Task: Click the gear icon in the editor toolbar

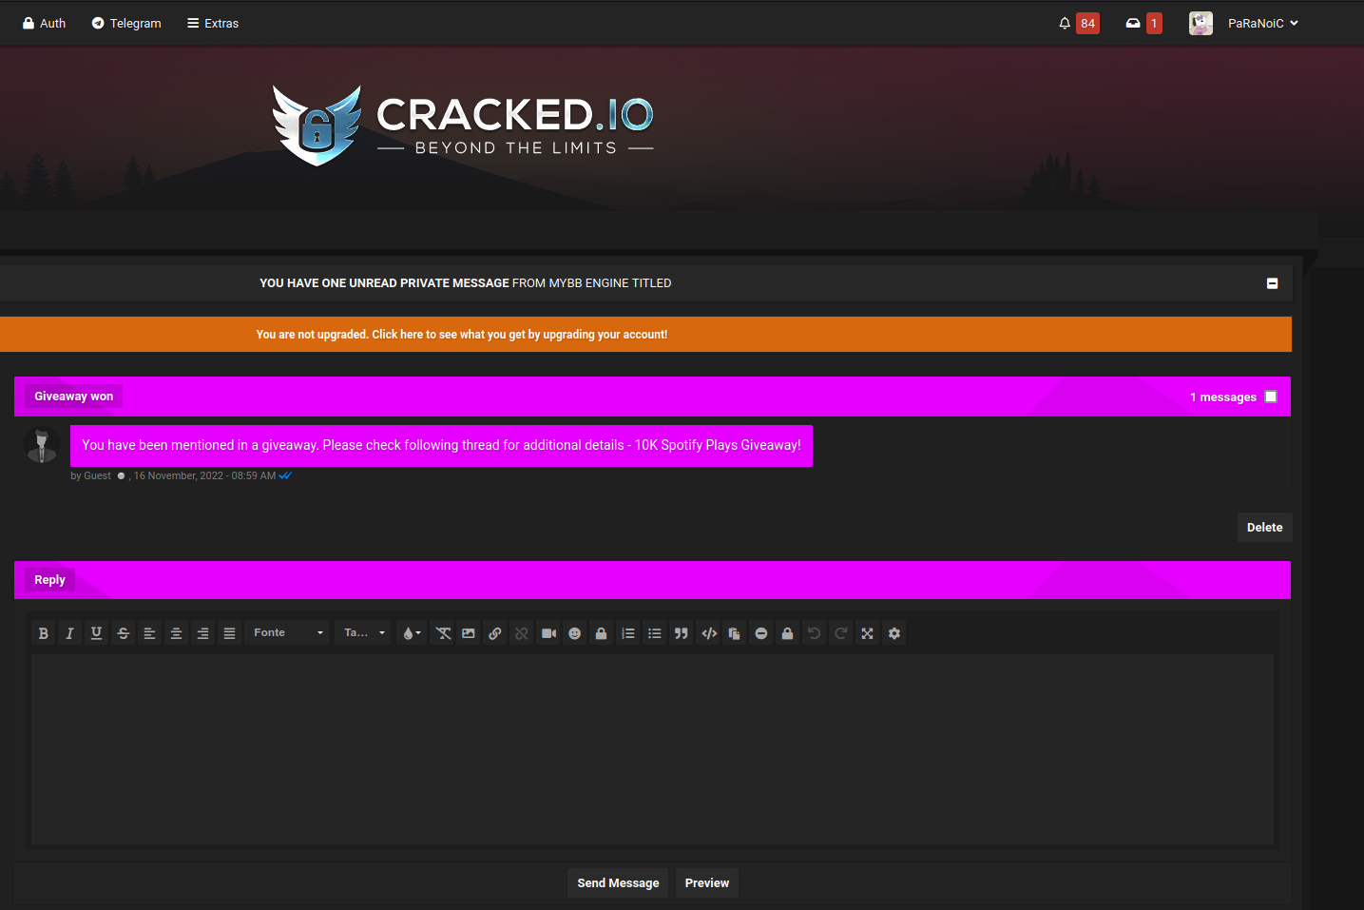Action: tap(894, 633)
